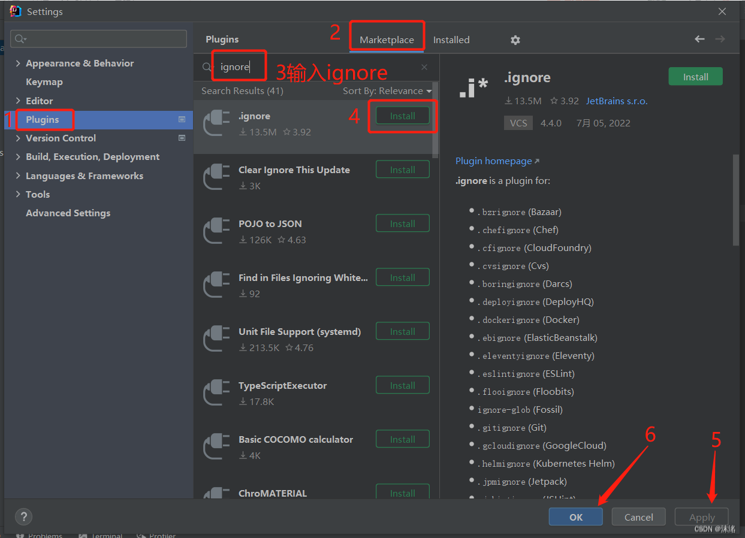Switch to the Installed tab
The height and width of the screenshot is (538, 745).
tap(451, 40)
